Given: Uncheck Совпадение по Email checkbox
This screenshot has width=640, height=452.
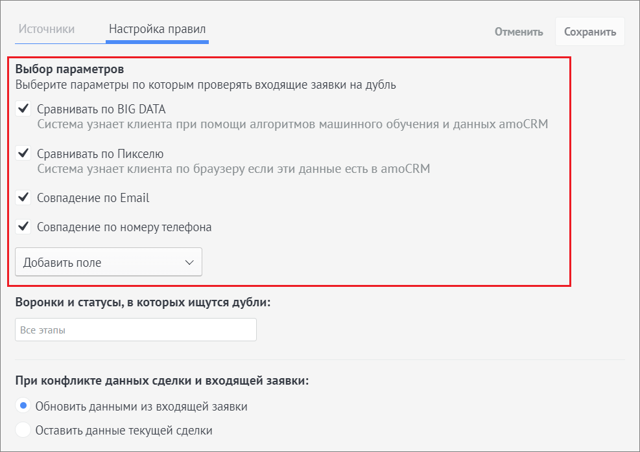Looking at the screenshot, I should tap(23, 198).
